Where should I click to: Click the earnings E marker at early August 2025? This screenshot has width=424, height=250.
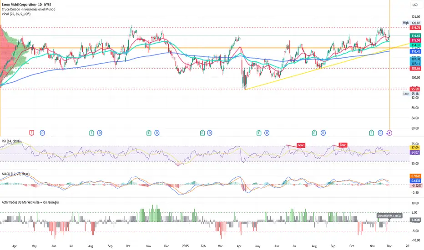click(314, 133)
